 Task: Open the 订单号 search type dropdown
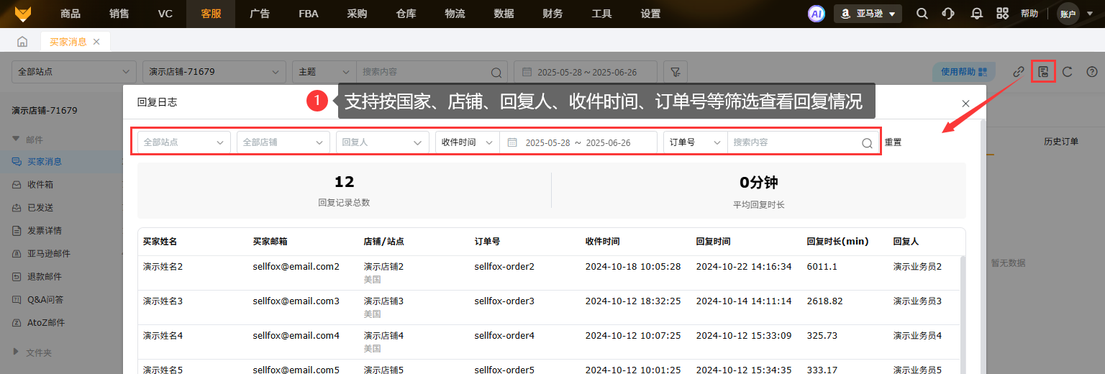[x=695, y=142]
